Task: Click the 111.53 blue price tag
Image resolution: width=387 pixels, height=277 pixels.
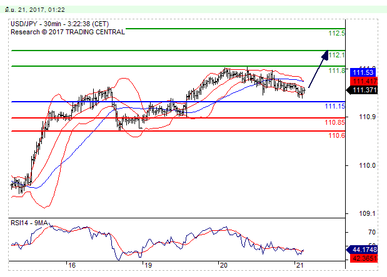Action: click(x=363, y=72)
